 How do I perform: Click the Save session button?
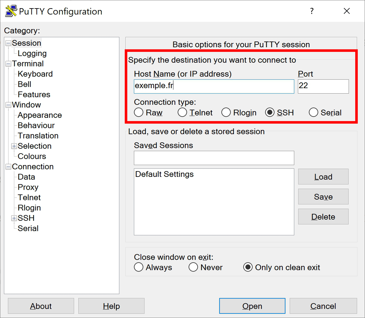(323, 197)
